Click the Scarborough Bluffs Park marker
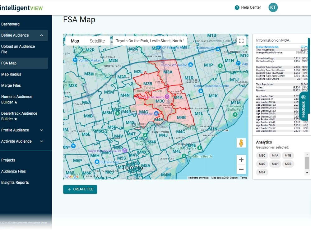The width and height of the screenshot is (311, 230). coord(235,115)
